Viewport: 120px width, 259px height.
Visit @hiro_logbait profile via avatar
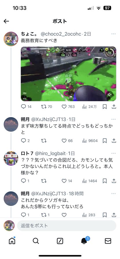[x=11, y=158]
